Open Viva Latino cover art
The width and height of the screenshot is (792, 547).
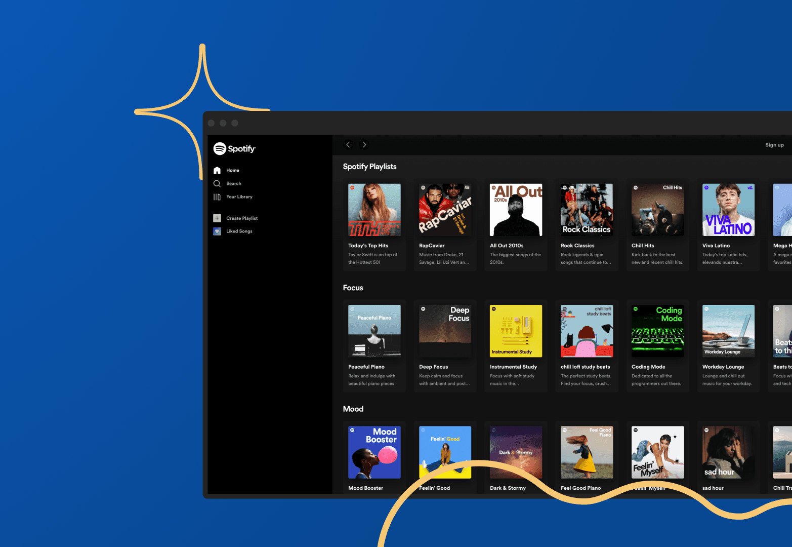coord(729,210)
